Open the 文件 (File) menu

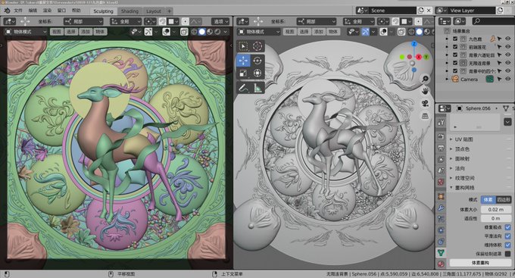pos(18,11)
